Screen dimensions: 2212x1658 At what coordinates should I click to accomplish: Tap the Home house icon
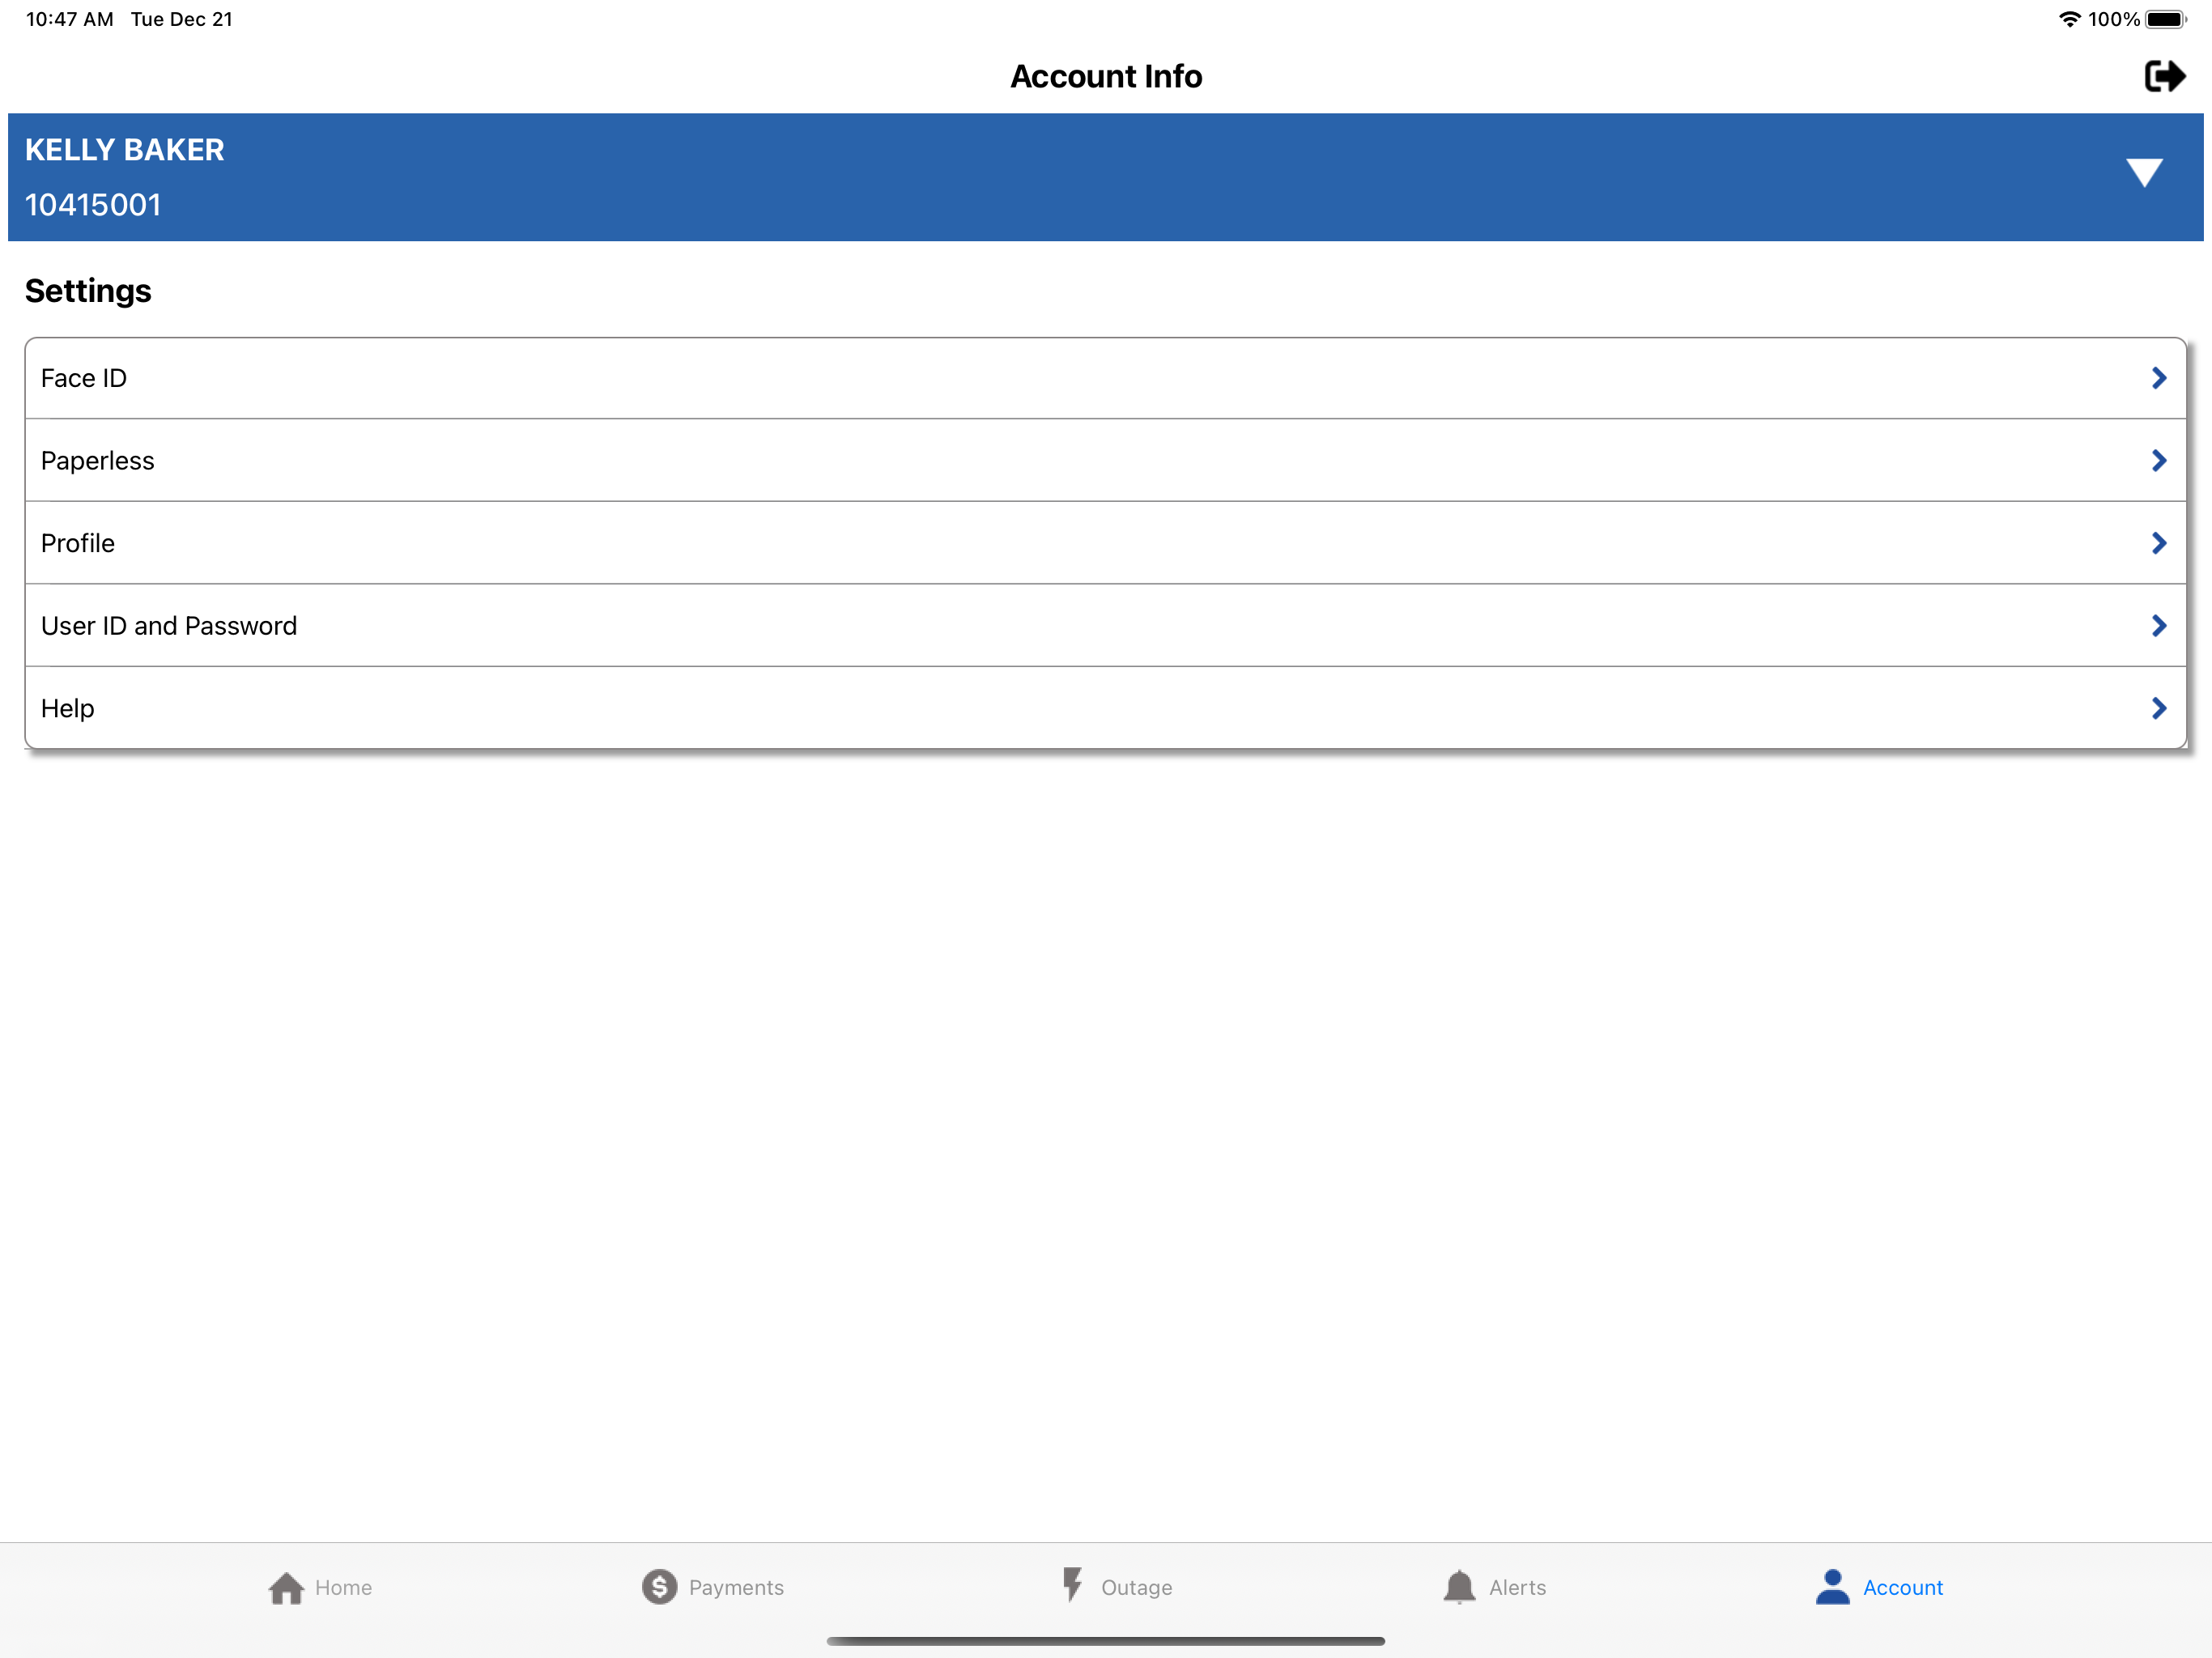pyautogui.click(x=286, y=1588)
